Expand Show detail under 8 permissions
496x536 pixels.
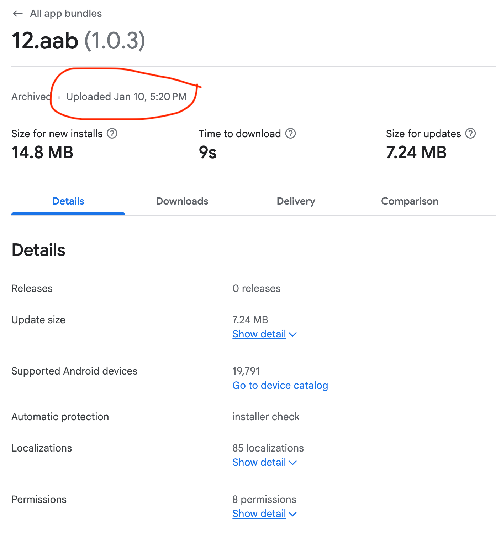point(264,514)
